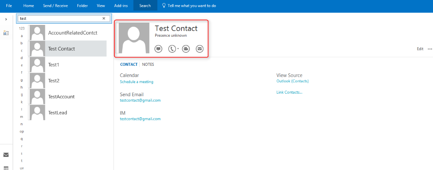Viewport: 433px width, 170px height.
Task: Select the TestAccount contact
Action: click(67, 97)
